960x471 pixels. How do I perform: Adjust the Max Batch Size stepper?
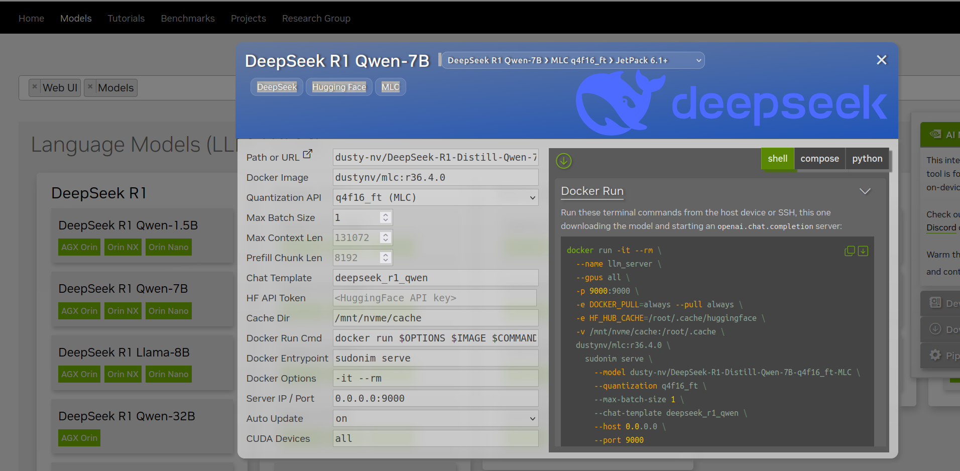coord(386,217)
